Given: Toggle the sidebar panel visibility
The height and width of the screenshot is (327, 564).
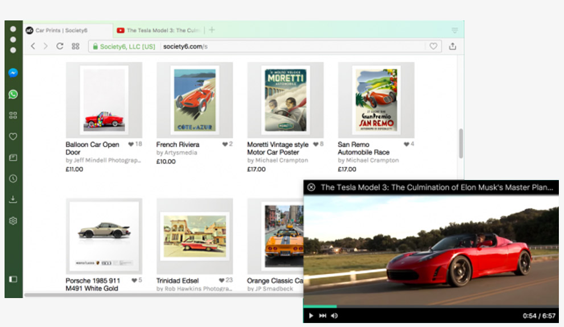Looking at the screenshot, I should pos(13,279).
